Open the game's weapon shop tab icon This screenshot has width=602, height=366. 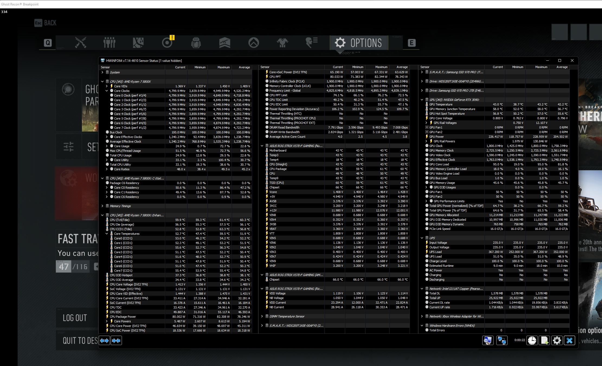click(225, 43)
